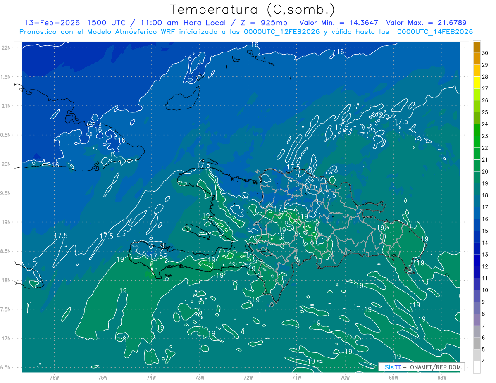Click the top brown-orange swatch of the color scale
This screenshot has width=496, height=383.
point(477,47)
